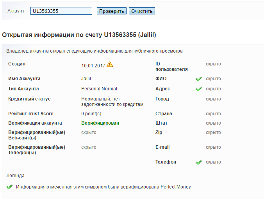Click the green checkmark in the legend
This screenshot has width=264, height=199.
pyautogui.click(x=10, y=187)
